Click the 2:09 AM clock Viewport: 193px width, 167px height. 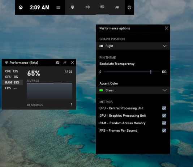39,8
